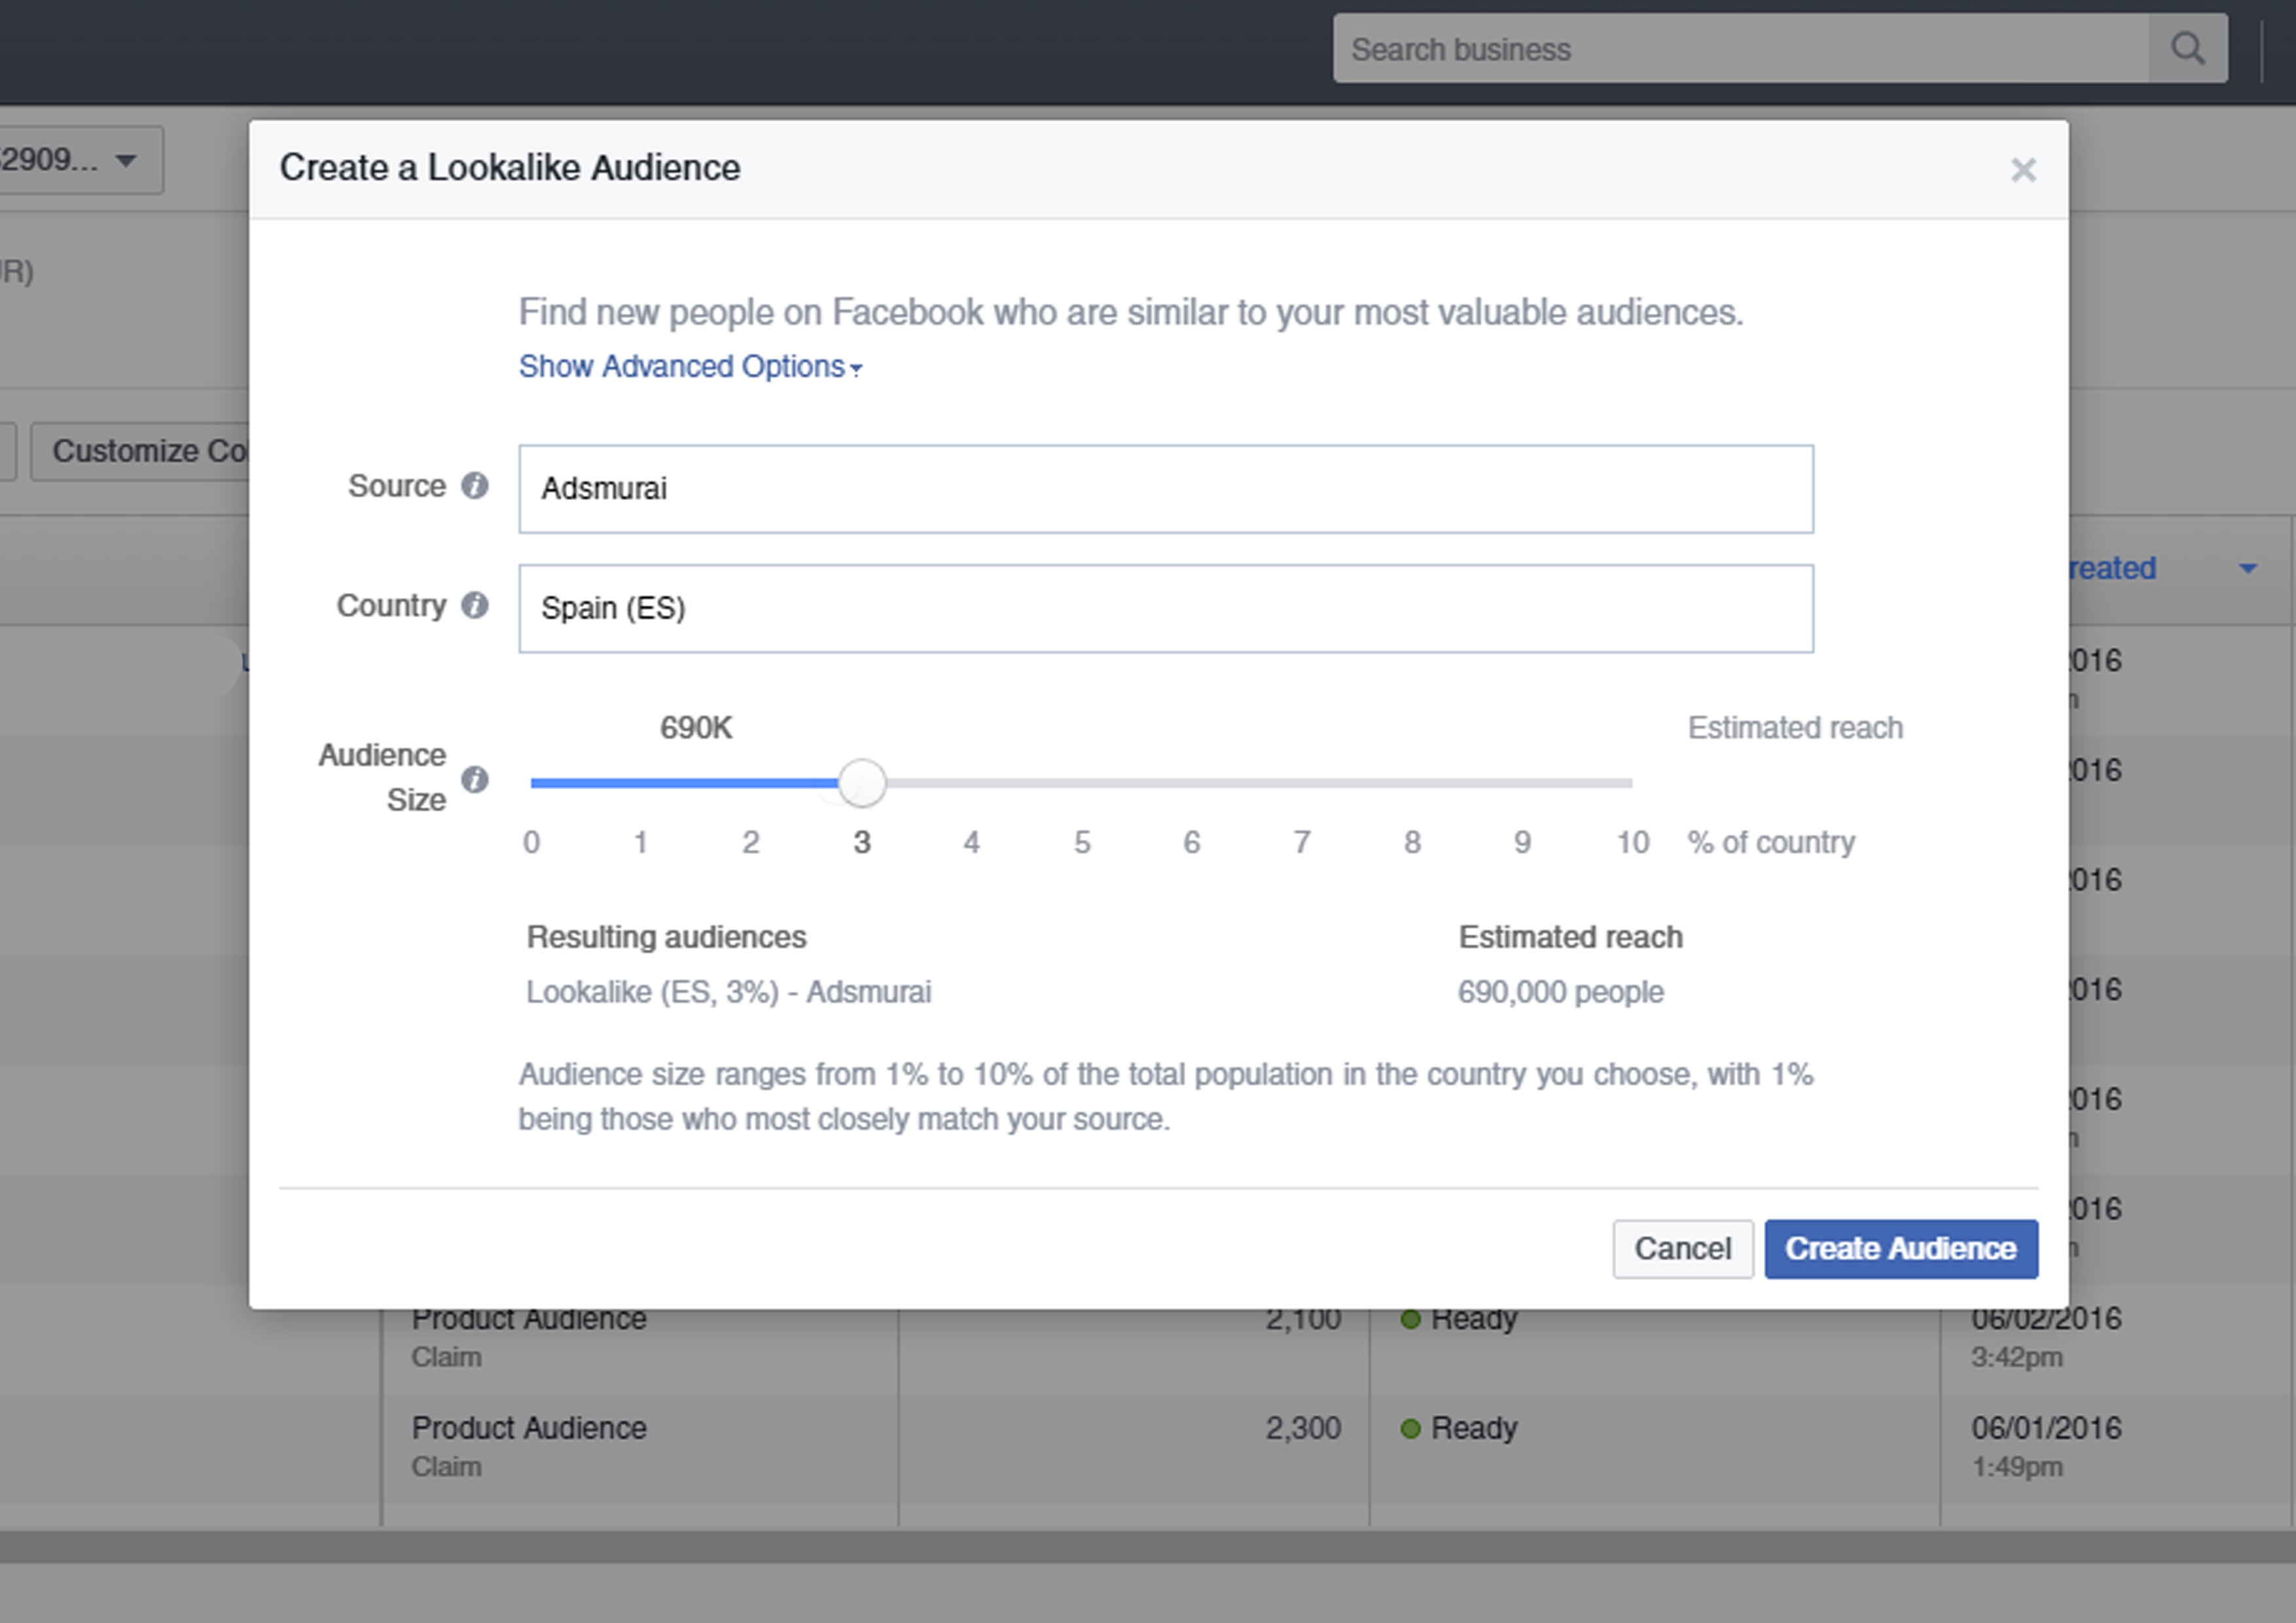
Task: Click the Create Audience button
Action: pos(1901,1249)
